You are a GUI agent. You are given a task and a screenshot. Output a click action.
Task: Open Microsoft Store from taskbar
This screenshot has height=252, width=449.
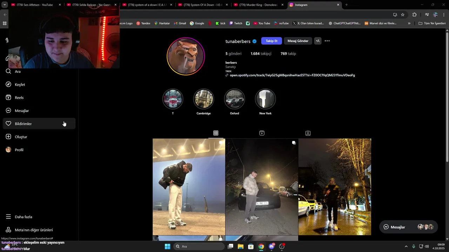(251, 246)
